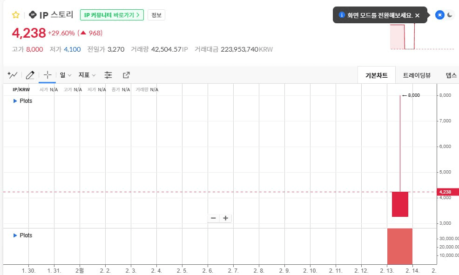Click the red volume bar
Image resolution: width=459 pixels, height=275 pixels.
pos(400,246)
